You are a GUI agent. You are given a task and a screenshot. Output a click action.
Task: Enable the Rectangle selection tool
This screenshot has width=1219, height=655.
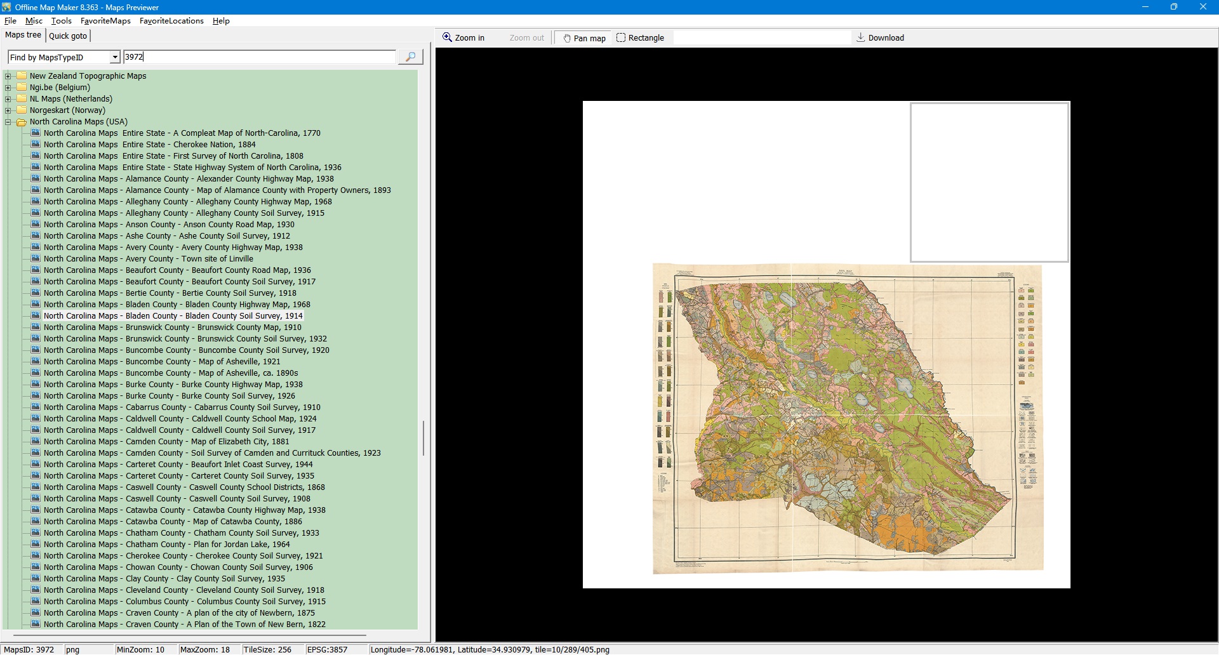click(640, 38)
